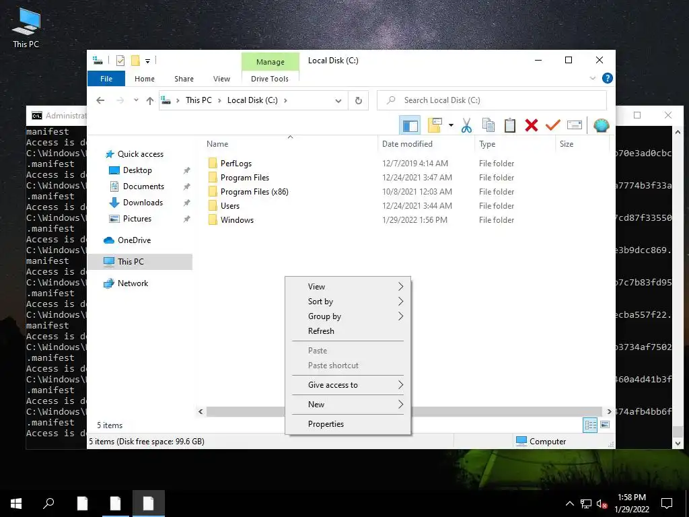Click the Windows Start button
Screen dimensions: 689x517
pos(16,504)
